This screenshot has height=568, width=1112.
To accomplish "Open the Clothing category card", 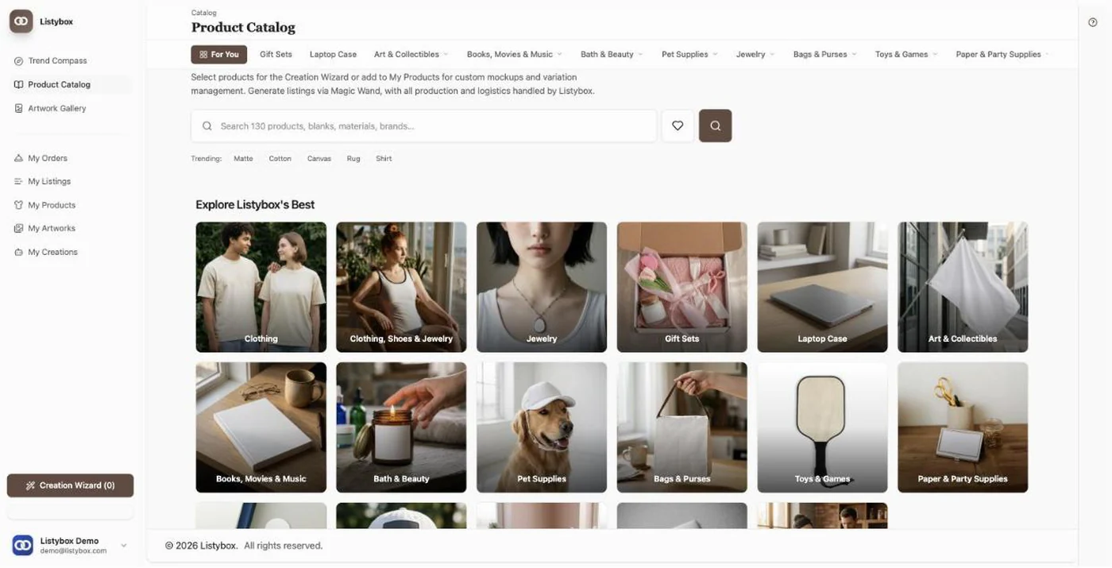I will click(x=261, y=287).
